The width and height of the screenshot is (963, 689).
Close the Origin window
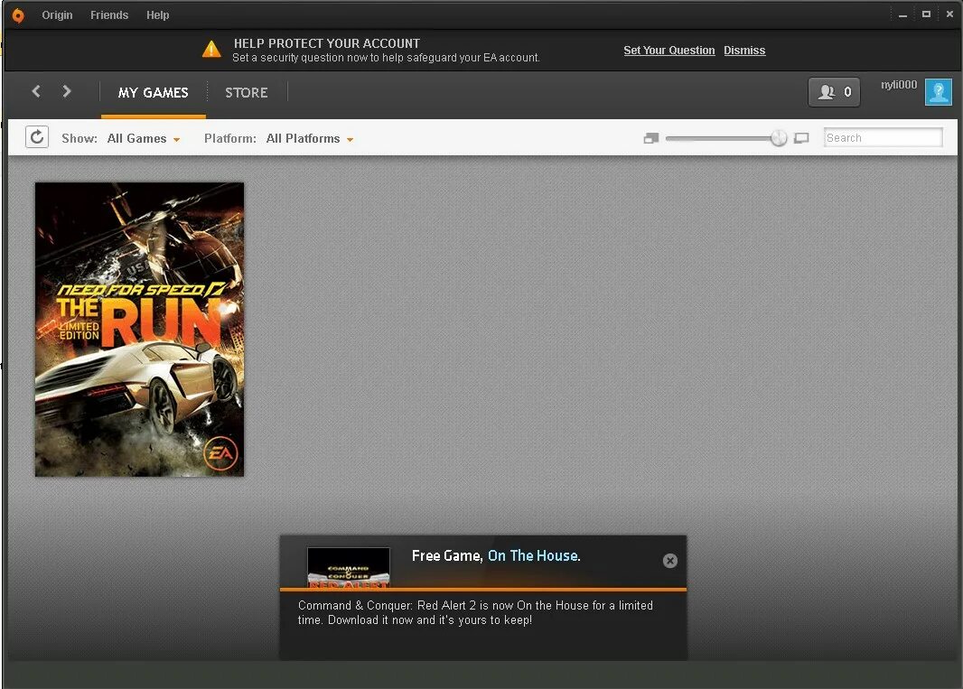tap(949, 14)
